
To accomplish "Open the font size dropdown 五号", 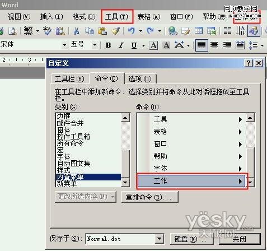I will [x=95, y=45].
